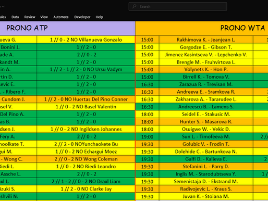Open the Help ribbon tab
268x201 pixels.
[99, 17]
